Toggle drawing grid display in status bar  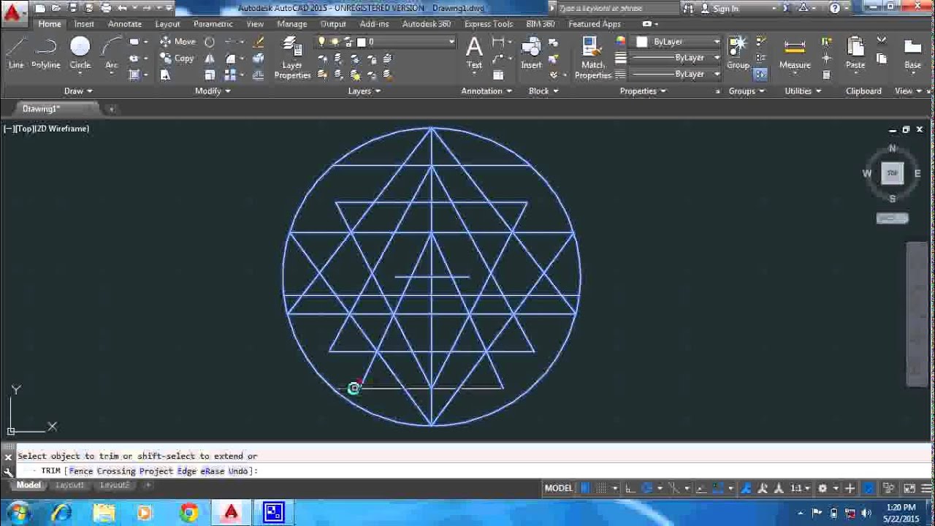[585, 488]
